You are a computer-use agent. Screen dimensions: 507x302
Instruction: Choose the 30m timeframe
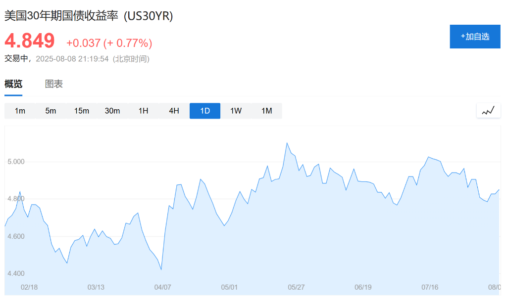[x=112, y=111]
